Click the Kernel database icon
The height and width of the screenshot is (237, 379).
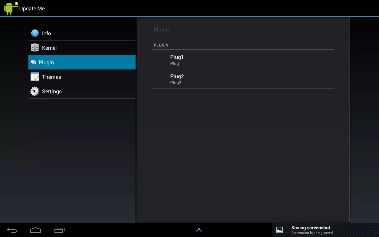pos(35,48)
